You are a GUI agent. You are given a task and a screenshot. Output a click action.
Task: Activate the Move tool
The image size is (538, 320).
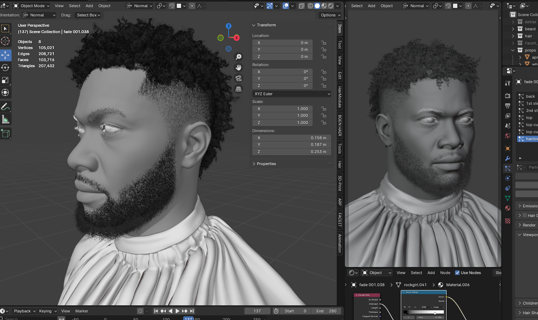5,55
